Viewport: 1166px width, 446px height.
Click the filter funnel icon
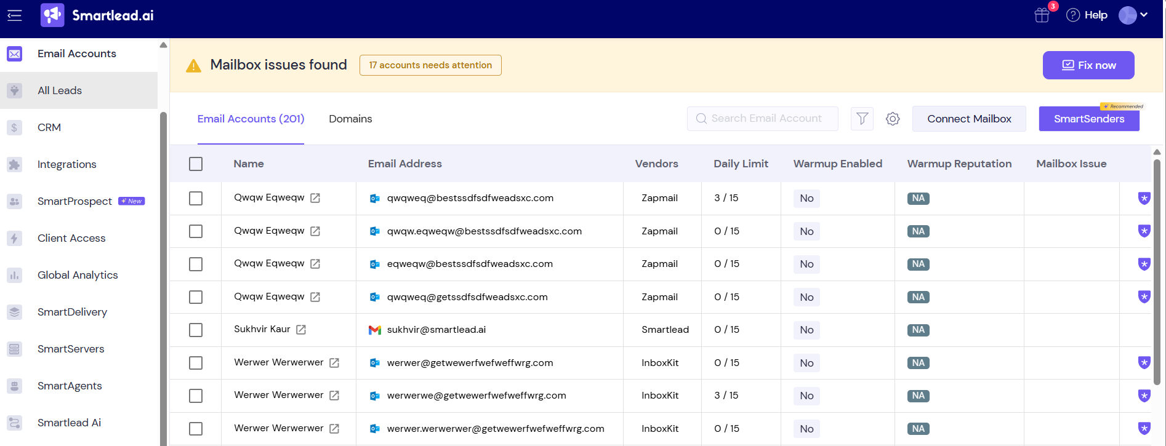coord(862,119)
